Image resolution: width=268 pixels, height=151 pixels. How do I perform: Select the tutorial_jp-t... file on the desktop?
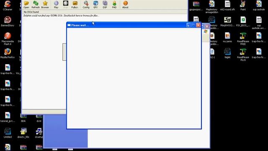pyautogui.click(x=8, y=117)
